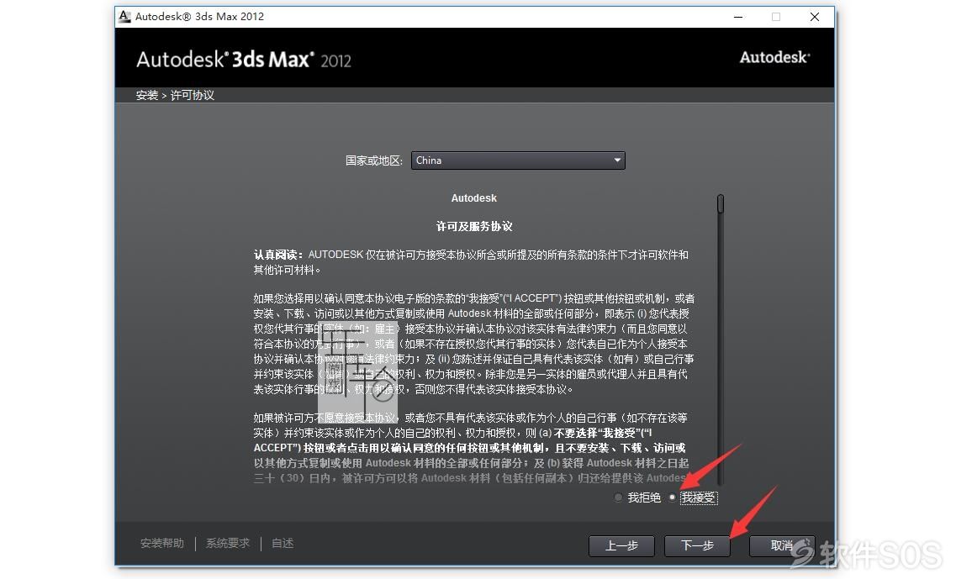Click the Autodesk app icon in title bar

click(124, 17)
